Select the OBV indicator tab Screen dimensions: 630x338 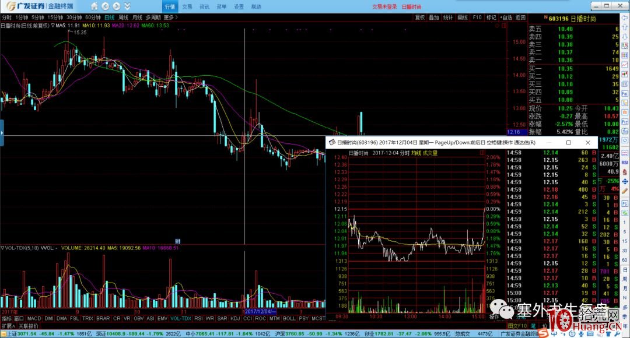(139, 318)
